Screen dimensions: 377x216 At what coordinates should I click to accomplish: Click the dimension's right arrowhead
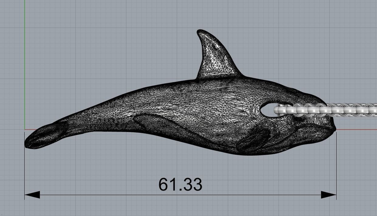click(329, 195)
